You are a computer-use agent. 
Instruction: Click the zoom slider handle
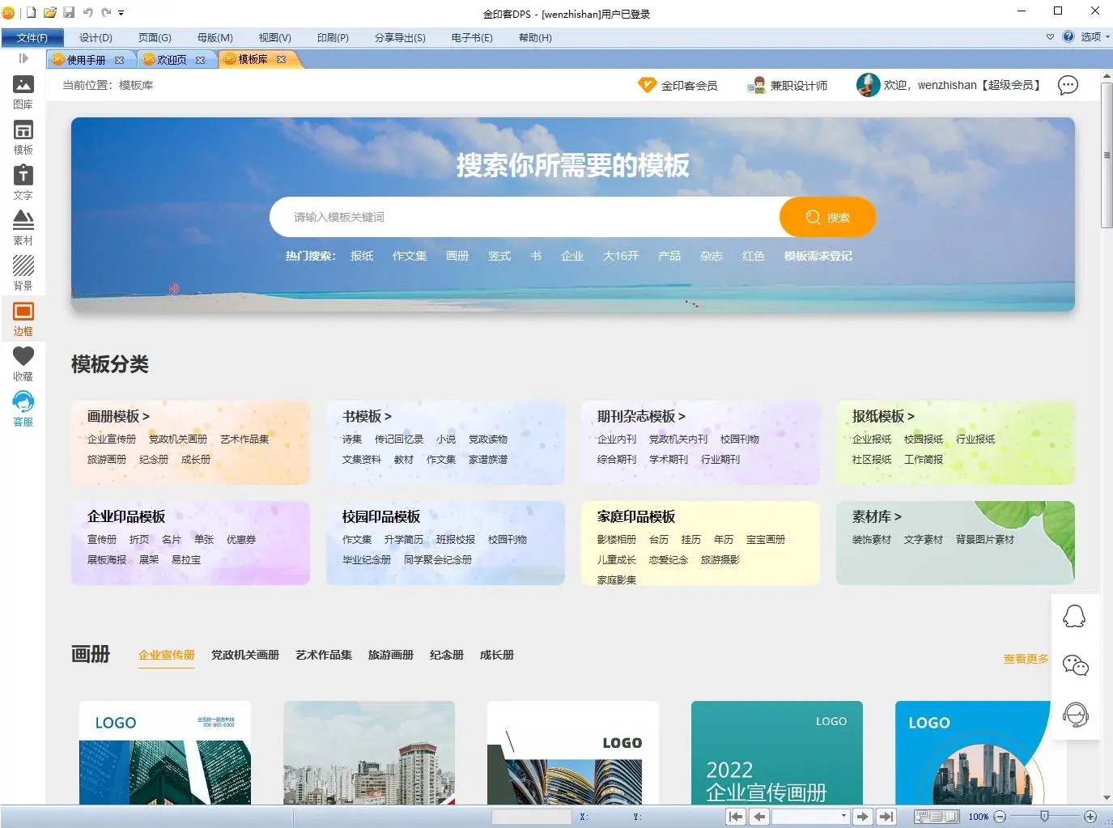1044,816
